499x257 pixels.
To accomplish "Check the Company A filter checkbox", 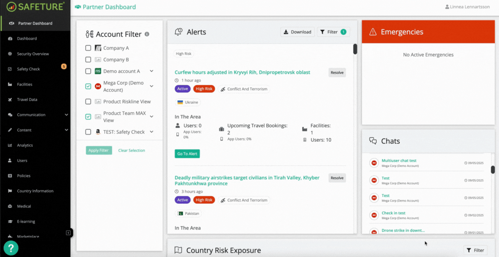I will [88, 48].
